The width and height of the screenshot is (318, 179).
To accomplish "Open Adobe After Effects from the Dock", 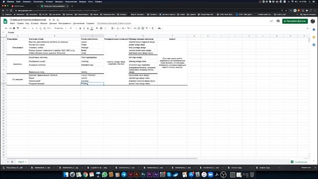I will pos(156,175).
